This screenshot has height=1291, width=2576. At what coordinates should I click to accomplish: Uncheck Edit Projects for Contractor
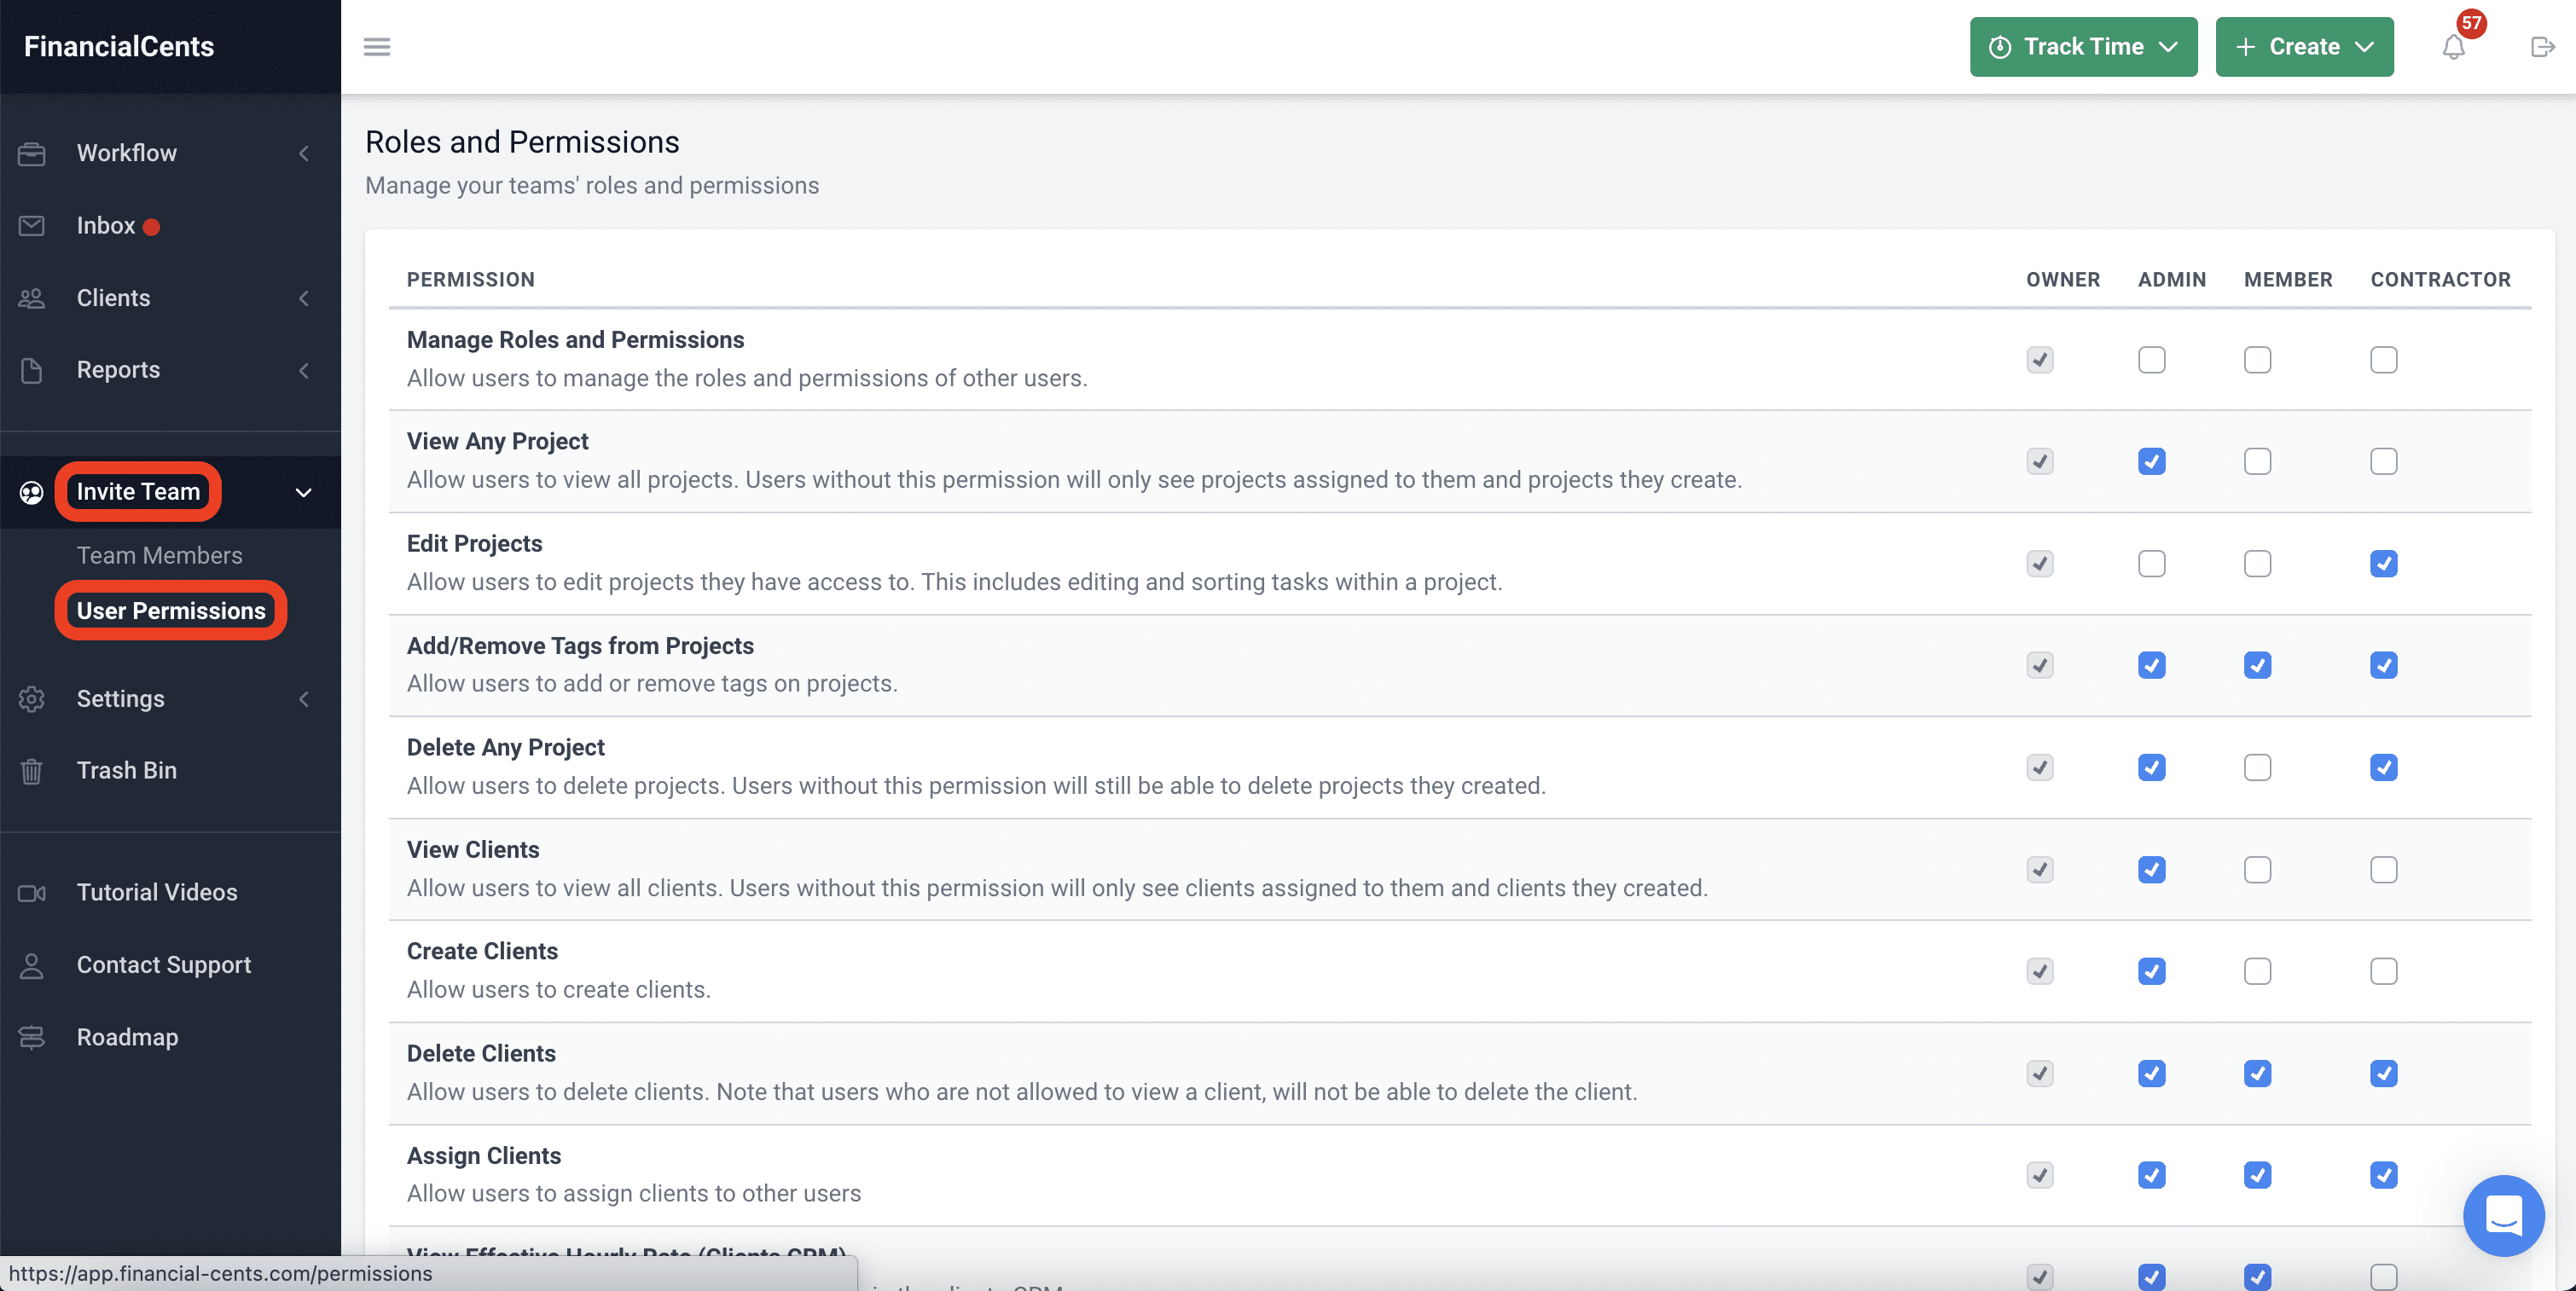tap(2383, 564)
